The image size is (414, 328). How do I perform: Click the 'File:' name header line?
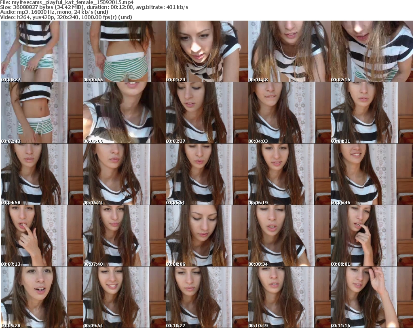pos(67,2)
